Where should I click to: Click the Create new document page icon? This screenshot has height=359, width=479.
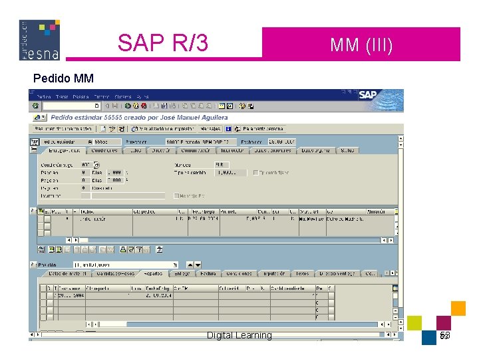103,129
